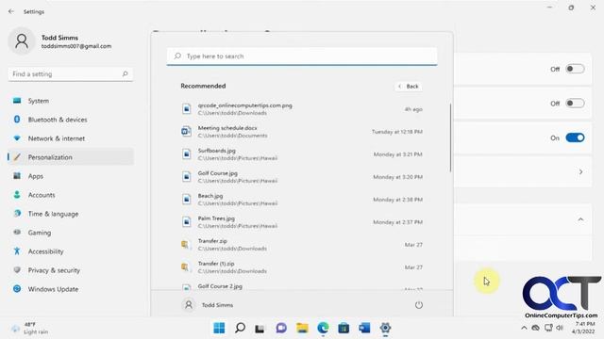Open Word from the taskbar
604x339 pixels.
[364, 328]
